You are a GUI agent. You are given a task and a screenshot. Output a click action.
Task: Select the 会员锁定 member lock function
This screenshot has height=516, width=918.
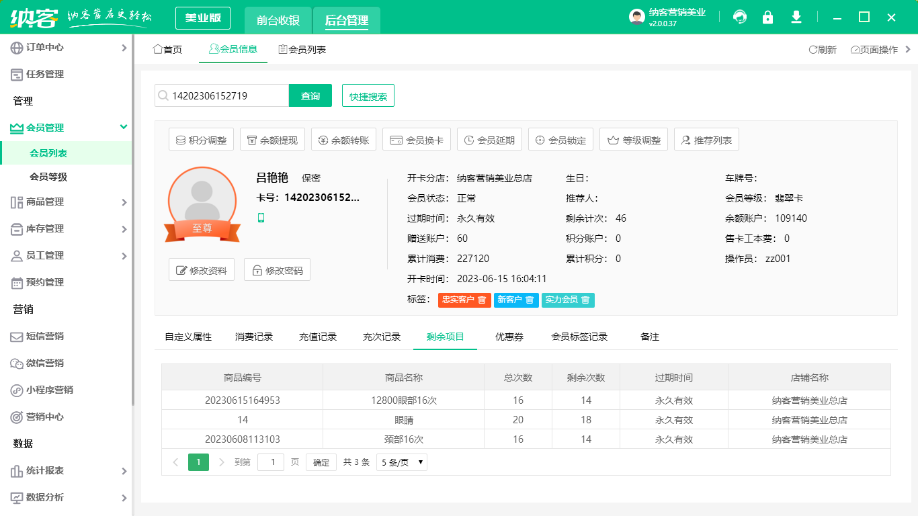[x=560, y=139]
